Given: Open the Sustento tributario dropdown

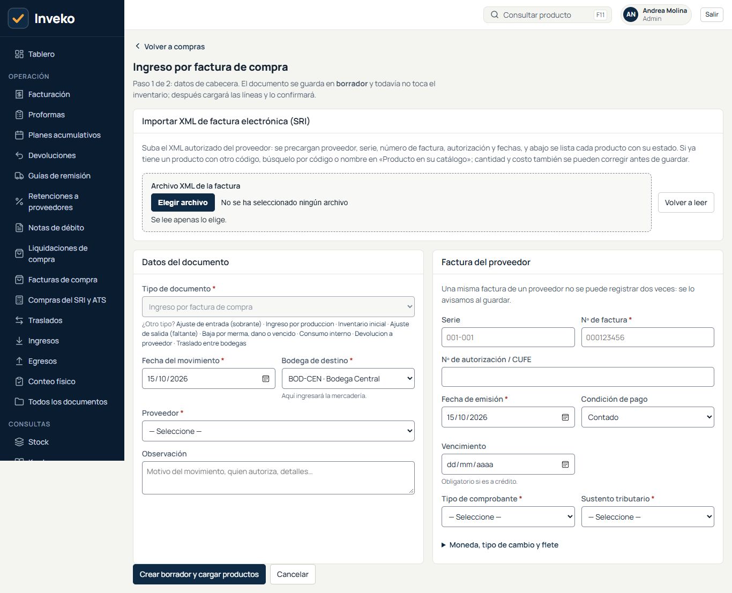Looking at the screenshot, I should (648, 517).
